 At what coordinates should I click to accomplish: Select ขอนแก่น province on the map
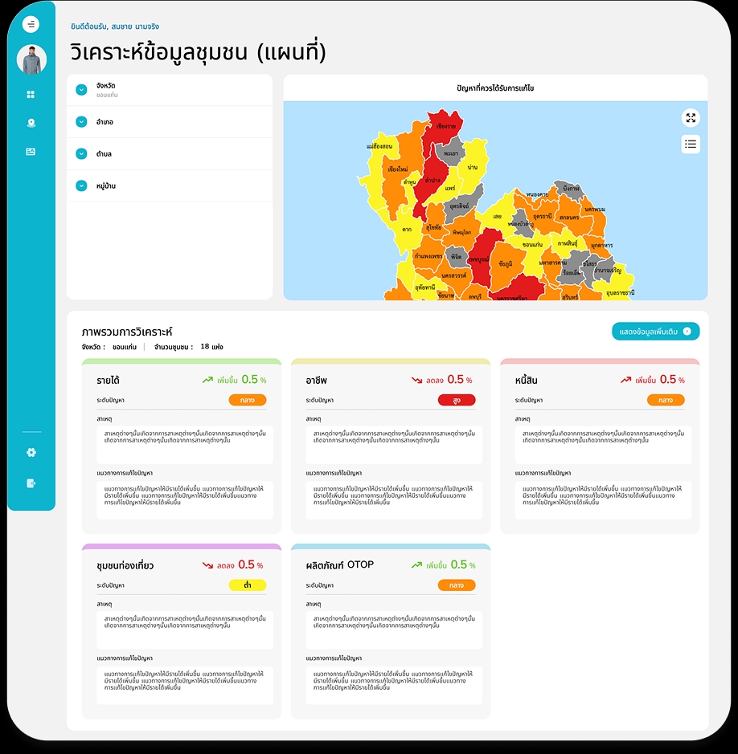(532, 244)
